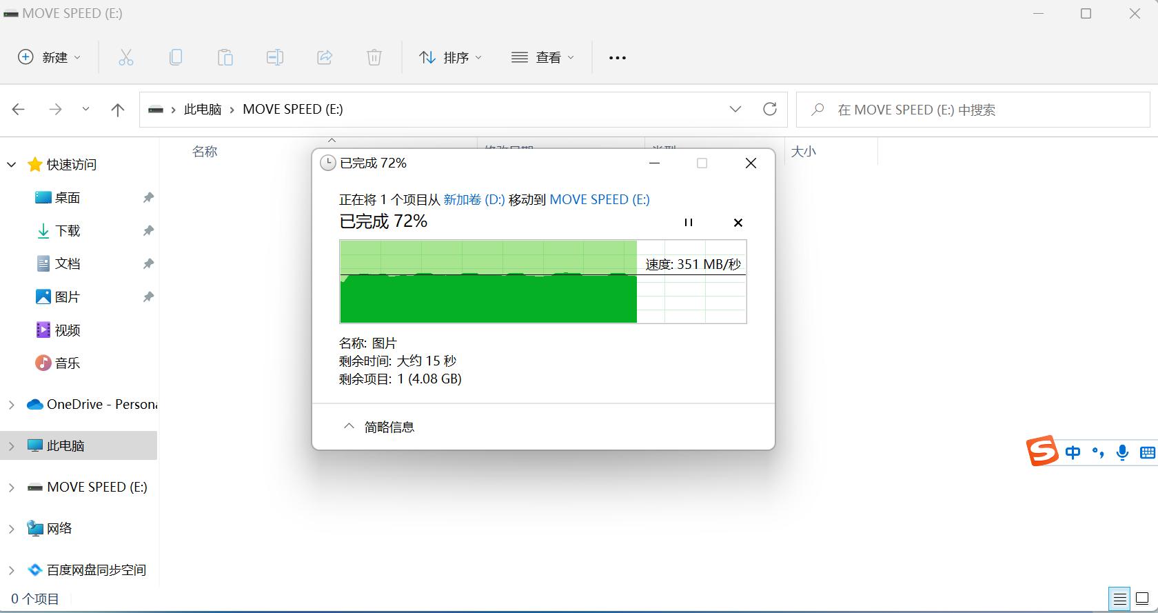
Task: Expand MOVE SPEED (E:) drive node
Action: click(11, 488)
